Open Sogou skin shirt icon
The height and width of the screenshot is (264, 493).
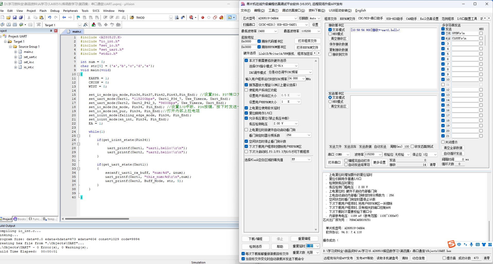point(484,245)
